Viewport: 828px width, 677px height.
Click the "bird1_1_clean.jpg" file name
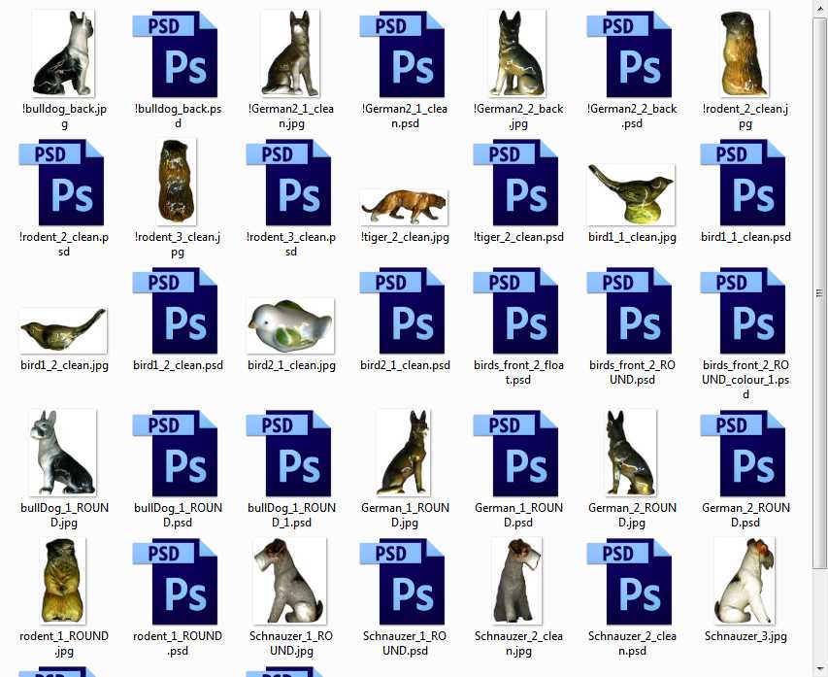click(632, 237)
